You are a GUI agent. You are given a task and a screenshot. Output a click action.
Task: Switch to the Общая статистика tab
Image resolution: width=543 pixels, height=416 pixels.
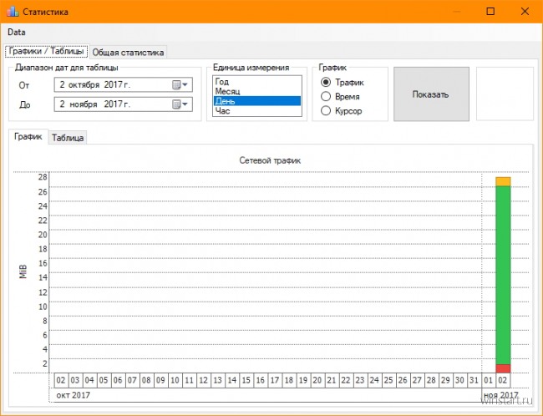point(128,53)
